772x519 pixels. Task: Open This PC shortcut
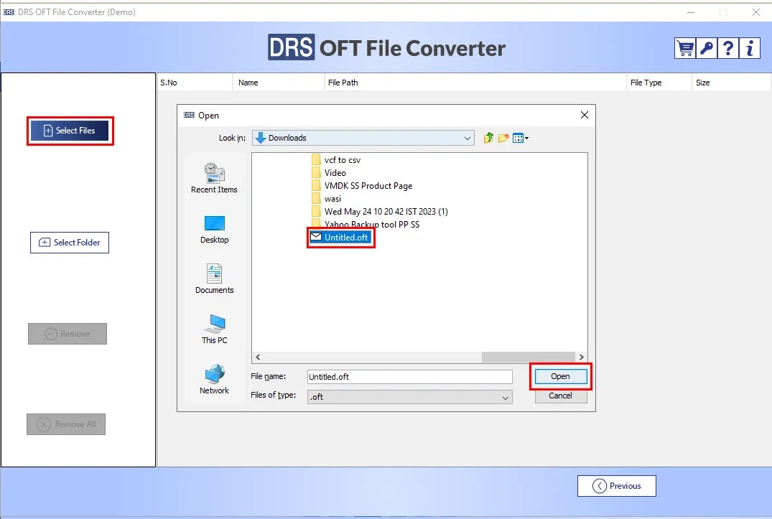point(214,329)
